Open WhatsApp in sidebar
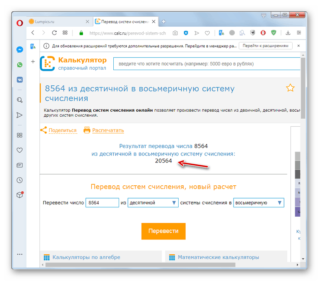Viewport: 319px width, 281px height. tap(20, 65)
